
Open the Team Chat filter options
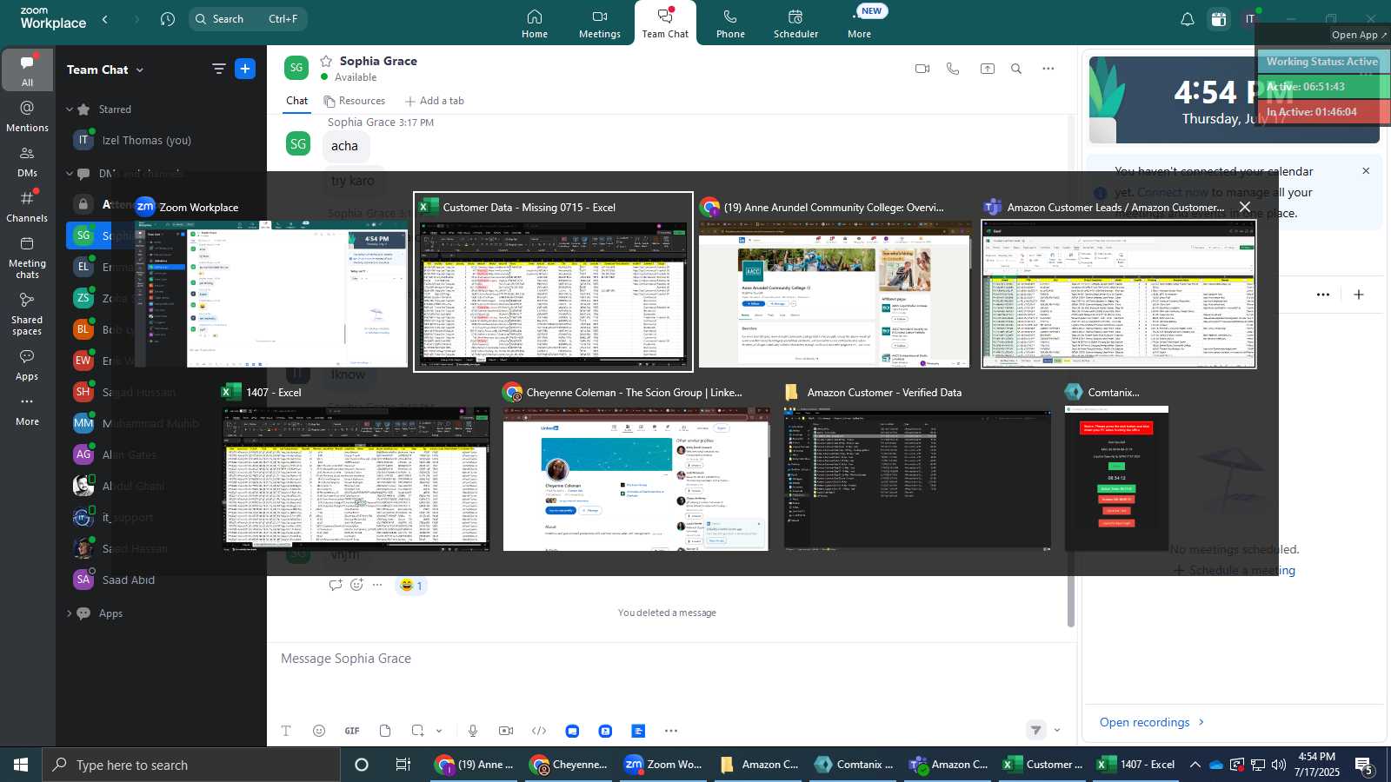pyautogui.click(x=218, y=69)
